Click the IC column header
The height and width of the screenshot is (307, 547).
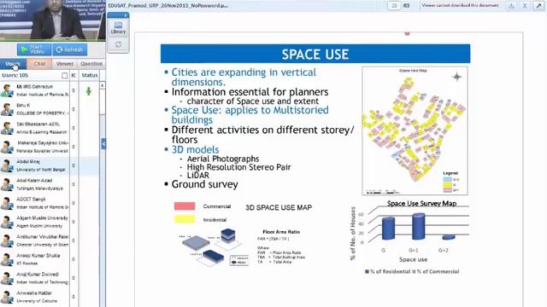click(x=74, y=75)
